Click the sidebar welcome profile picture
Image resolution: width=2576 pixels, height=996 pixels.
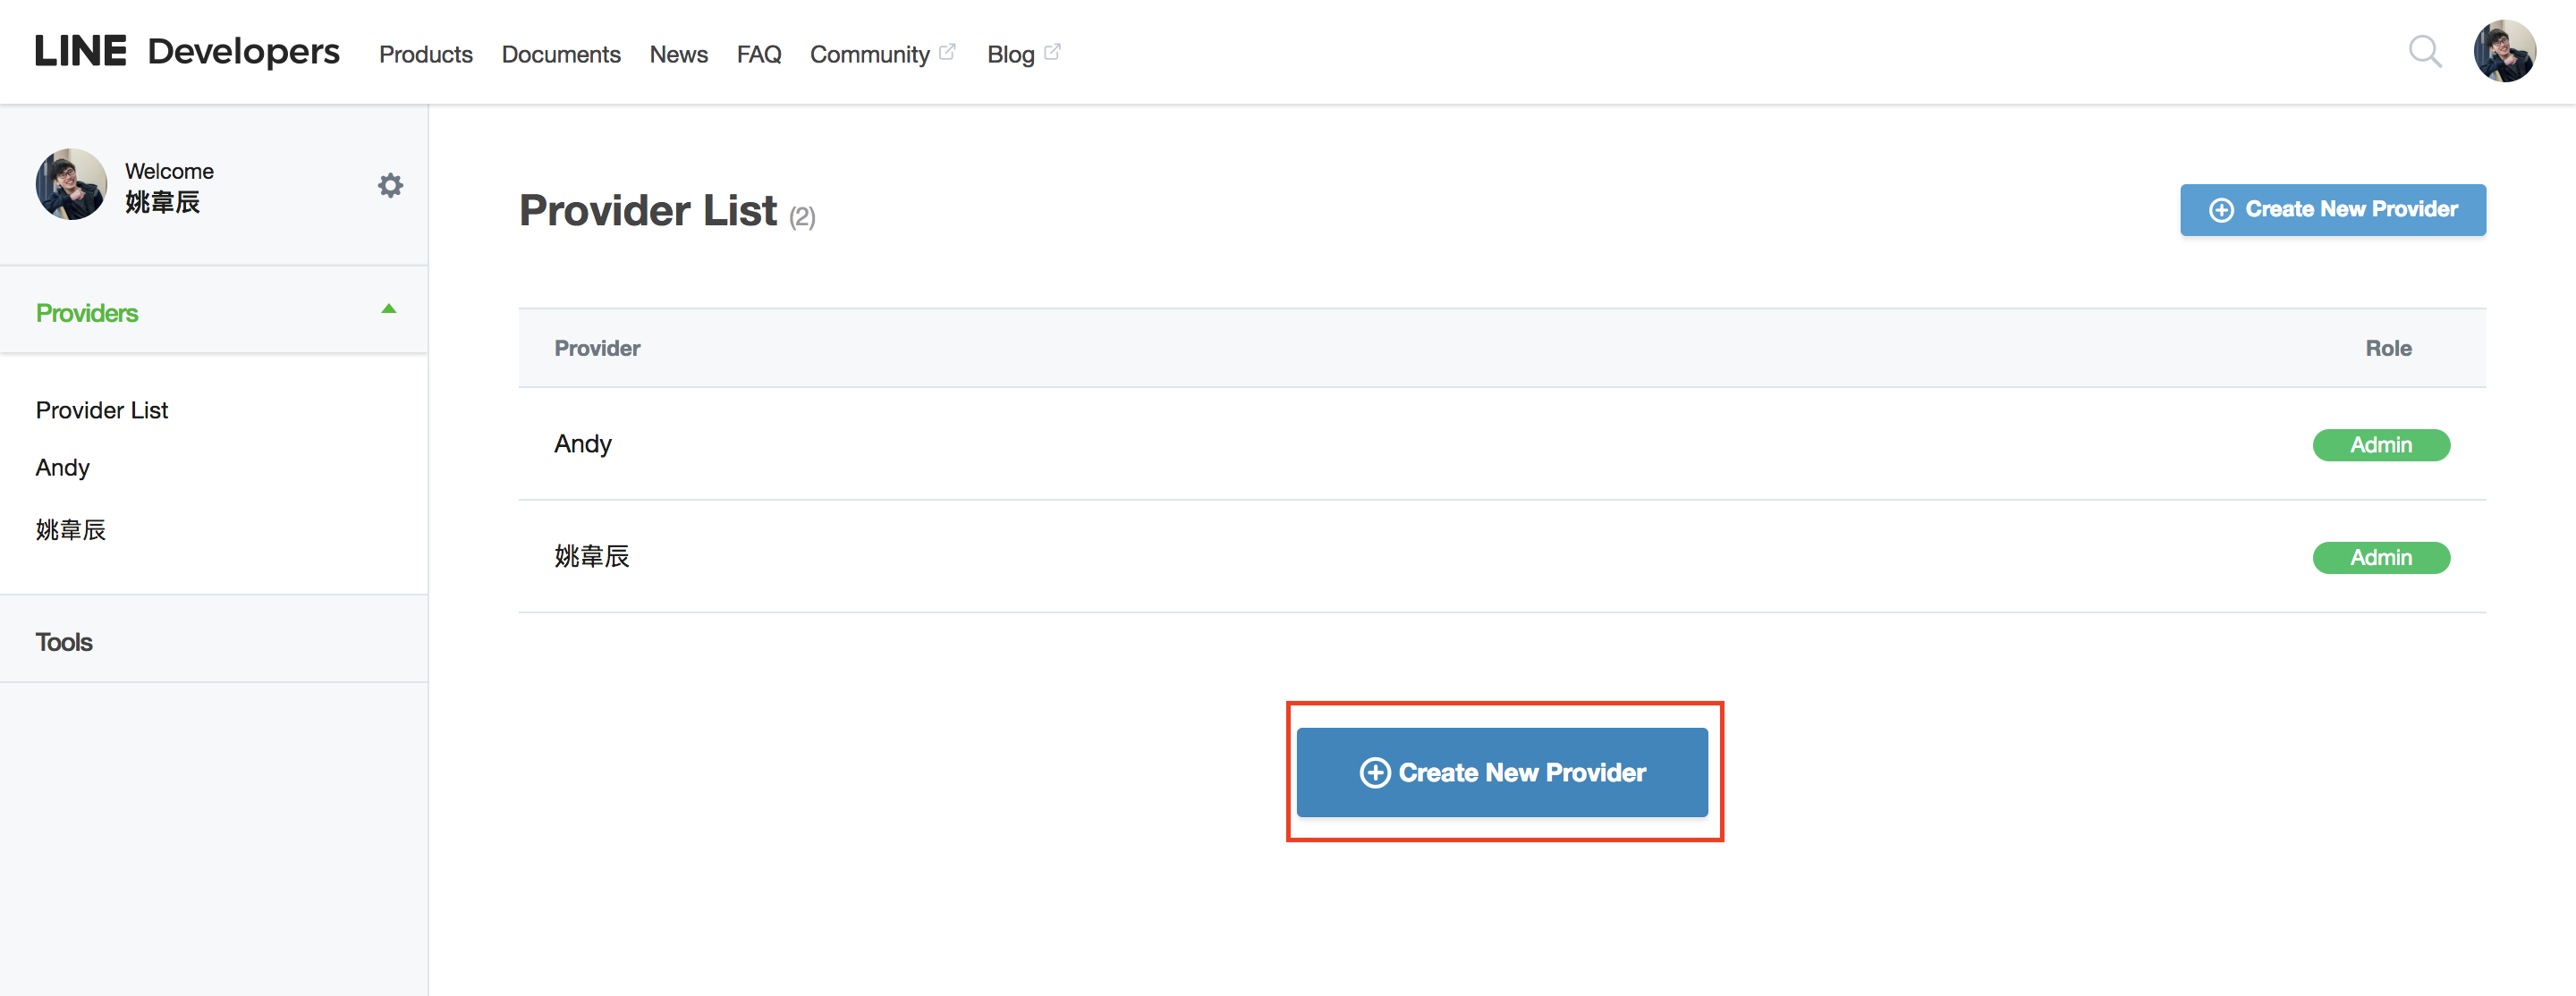point(71,185)
